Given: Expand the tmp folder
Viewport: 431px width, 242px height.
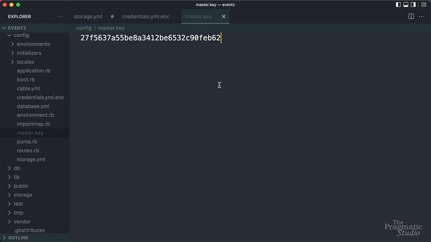Looking at the screenshot, I should [x=18, y=212].
